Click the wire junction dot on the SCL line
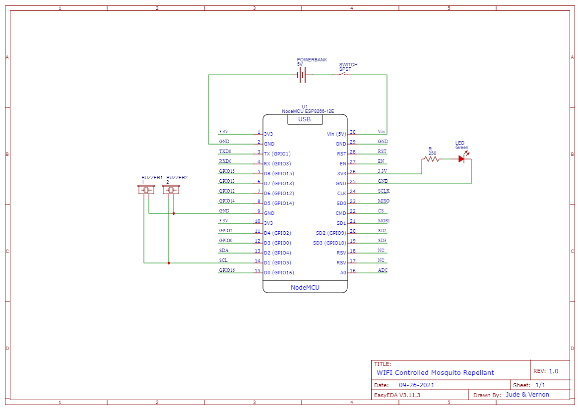The image size is (580, 410). 169,263
